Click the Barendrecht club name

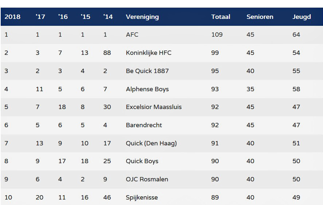(144, 125)
